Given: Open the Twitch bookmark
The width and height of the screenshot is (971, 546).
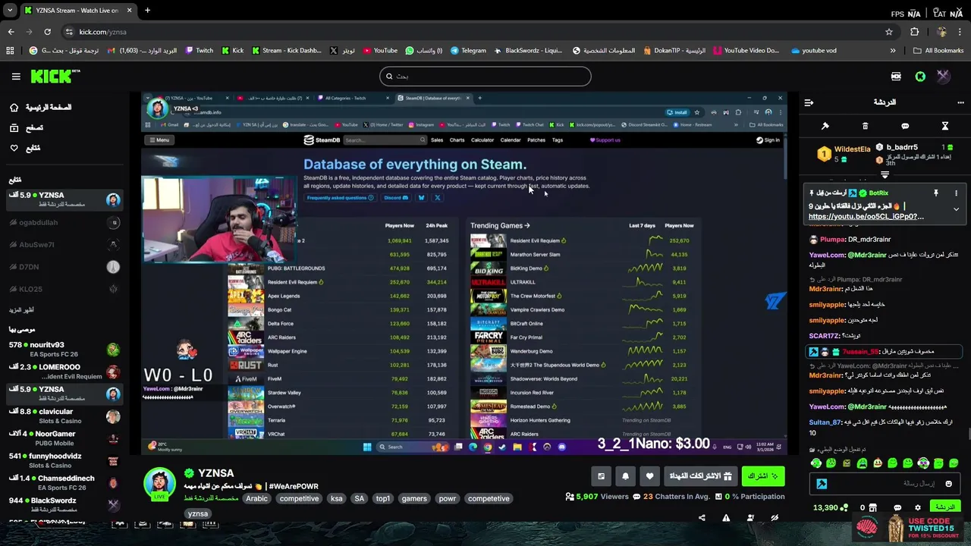Looking at the screenshot, I should pyautogui.click(x=200, y=51).
